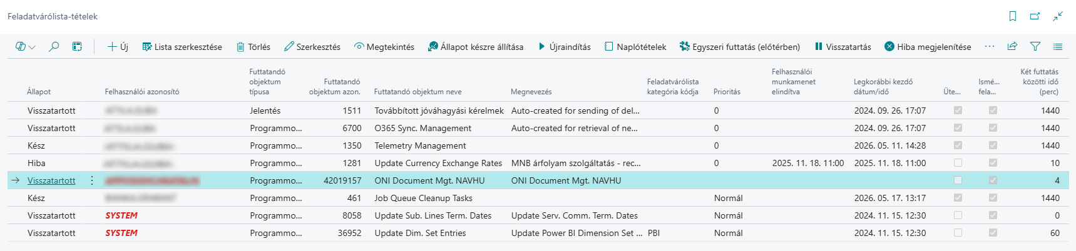Screen dimensions: 1076x251
Task: Toggle Ismé... checkbox for Telemetry Management row
Action: click(x=993, y=145)
